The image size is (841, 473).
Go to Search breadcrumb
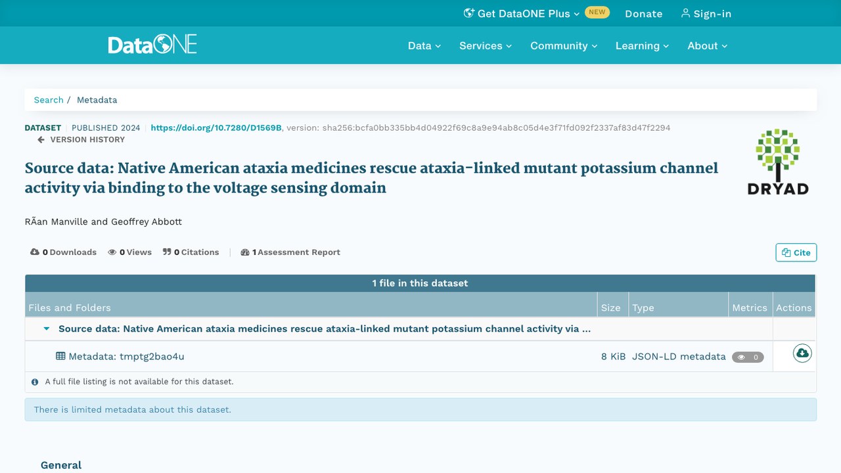(x=49, y=100)
